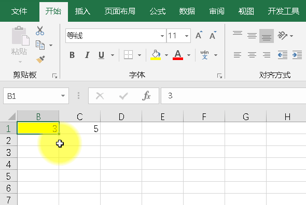Switch to the 公式 tab
The width and height of the screenshot is (306, 205).
pyautogui.click(x=158, y=11)
